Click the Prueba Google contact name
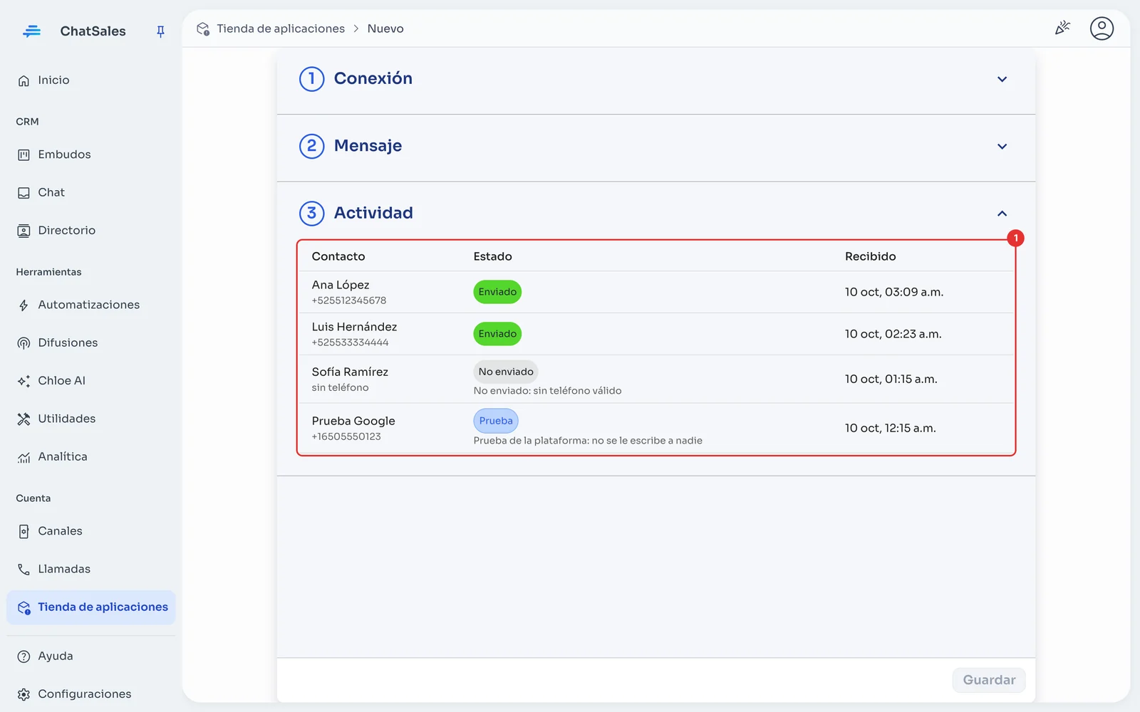 [x=353, y=421]
